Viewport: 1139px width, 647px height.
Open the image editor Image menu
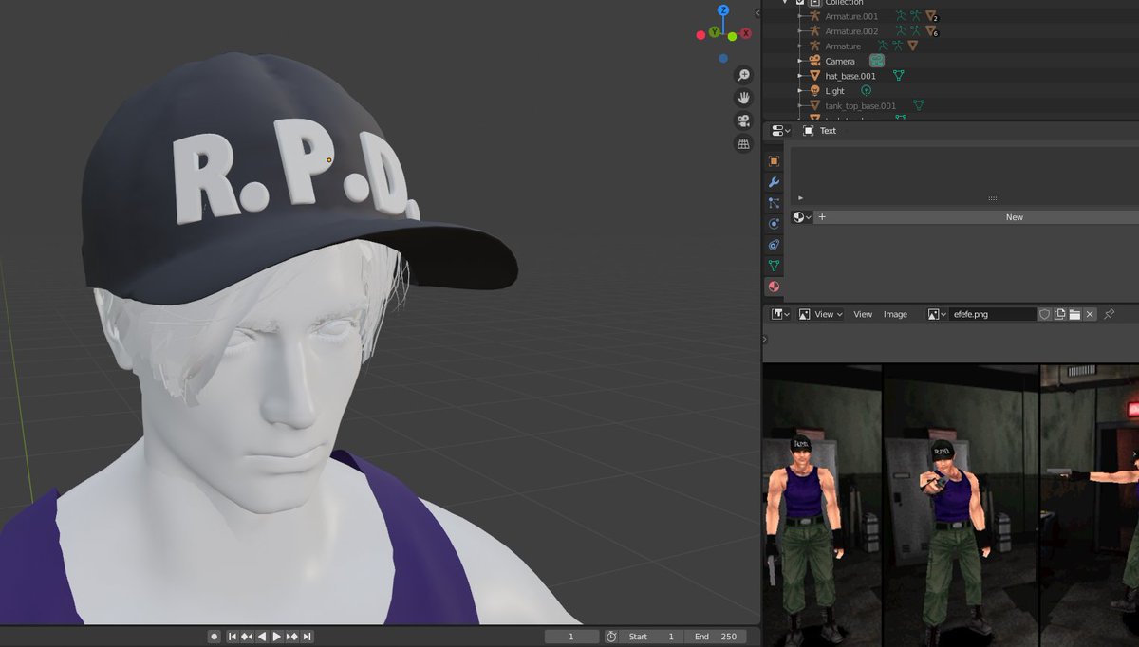tap(895, 314)
